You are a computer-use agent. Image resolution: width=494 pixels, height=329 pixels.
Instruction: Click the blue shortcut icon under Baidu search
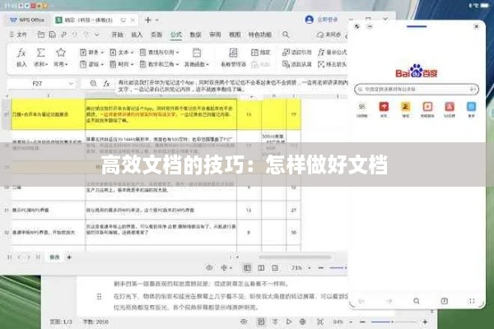pos(471,107)
